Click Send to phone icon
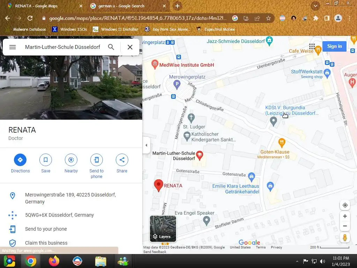This screenshot has height=268, width=357. pyautogui.click(x=97, y=160)
